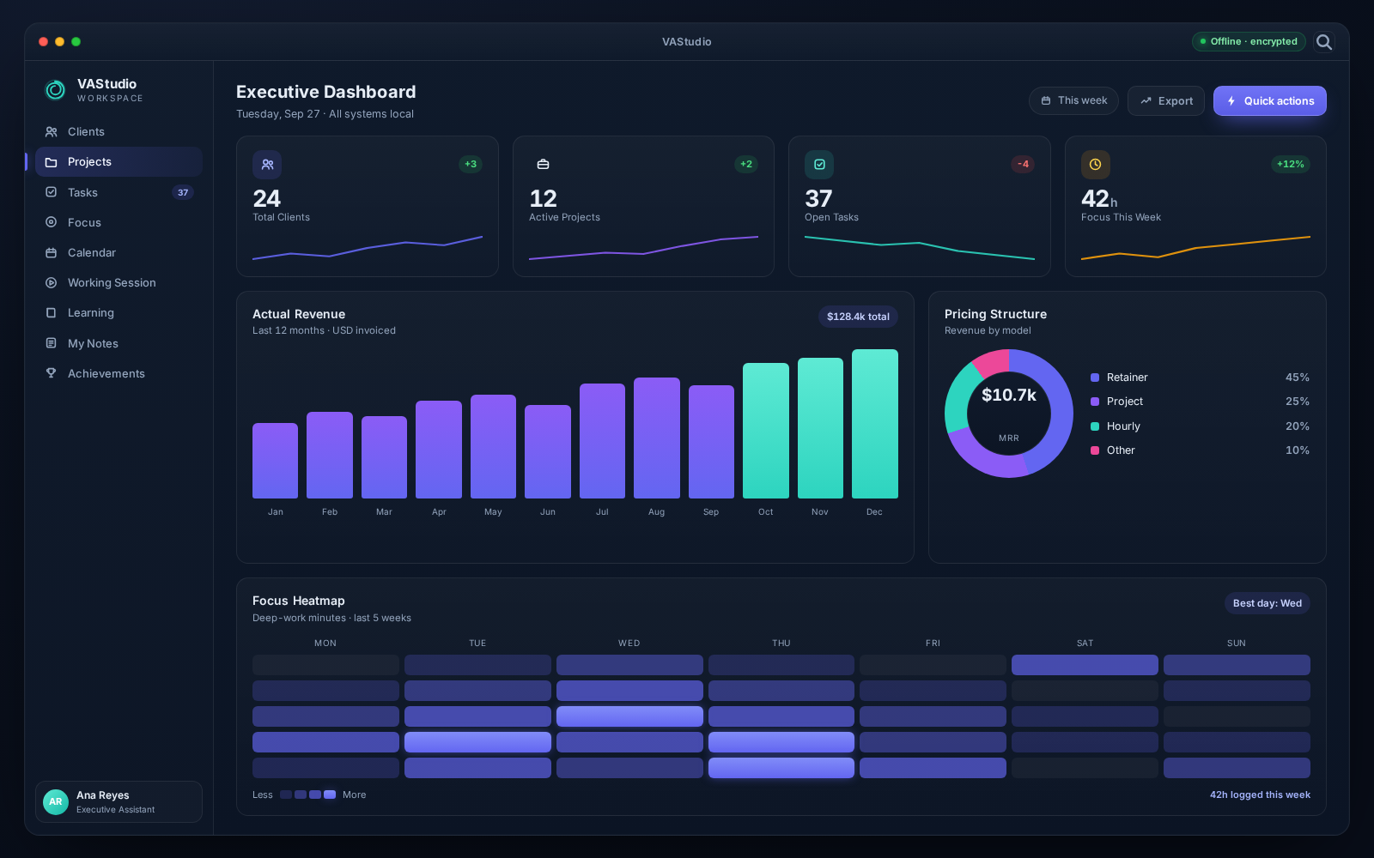Click the $128.4k total badge

(858, 317)
